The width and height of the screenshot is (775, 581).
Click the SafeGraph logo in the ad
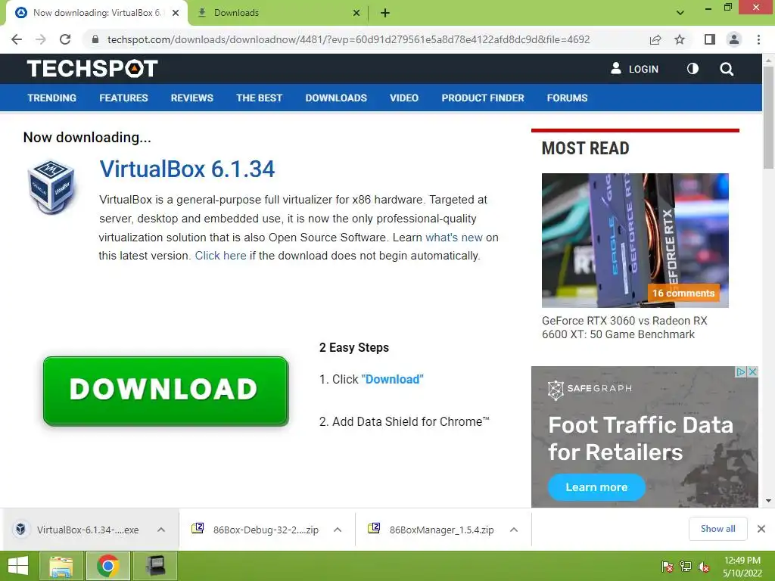[590, 390]
